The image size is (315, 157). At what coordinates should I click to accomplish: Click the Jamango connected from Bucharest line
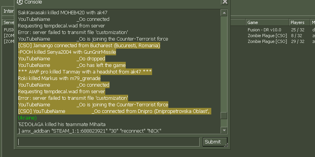click(89, 46)
